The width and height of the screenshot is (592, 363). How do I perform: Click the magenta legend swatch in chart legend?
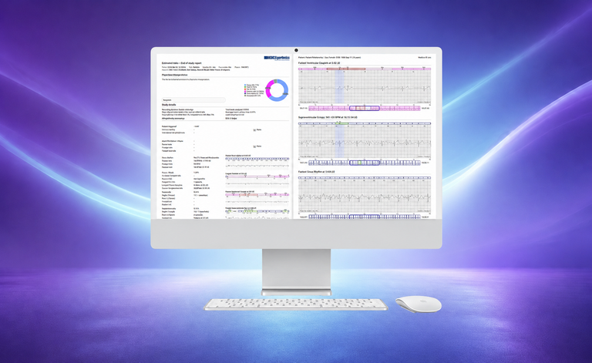[245, 91]
